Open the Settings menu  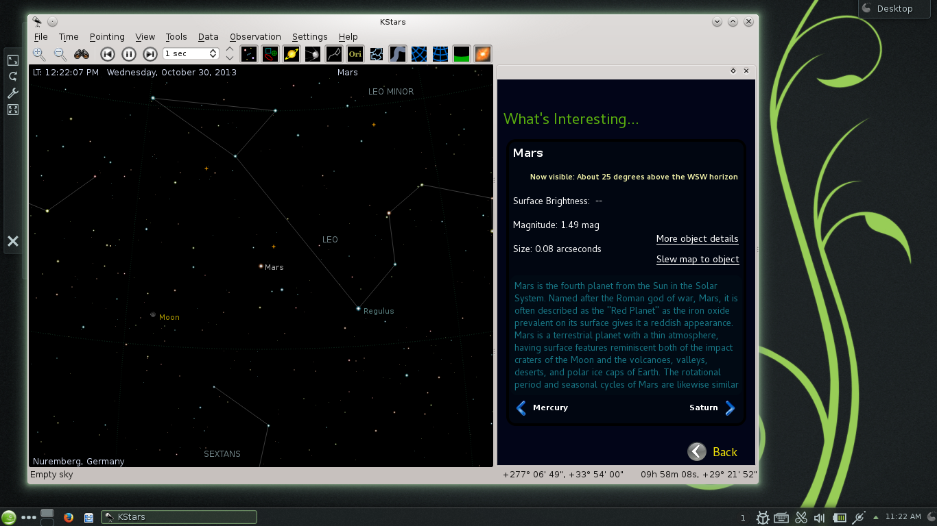click(310, 37)
